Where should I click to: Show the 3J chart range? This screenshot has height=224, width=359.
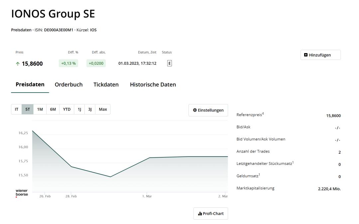point(90,110)
